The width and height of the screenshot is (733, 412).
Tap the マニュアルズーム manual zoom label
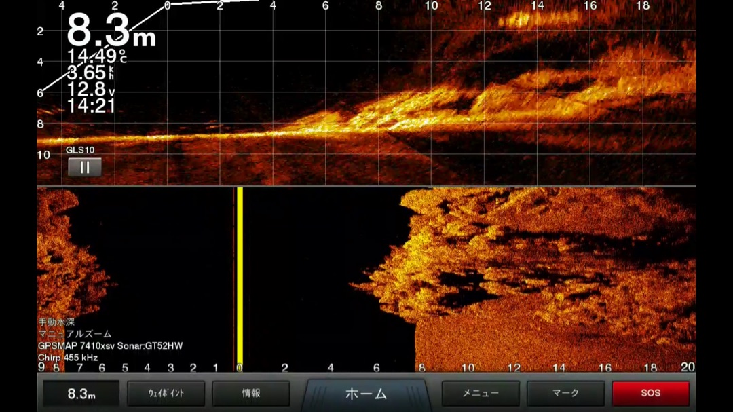tap(75, 334)
